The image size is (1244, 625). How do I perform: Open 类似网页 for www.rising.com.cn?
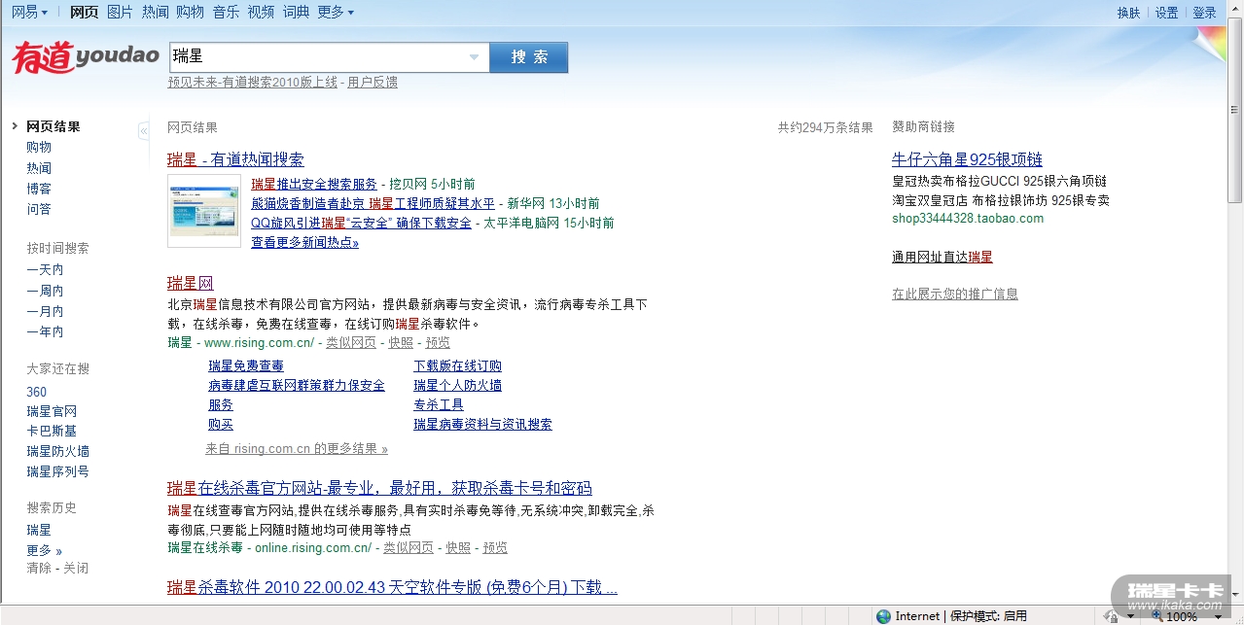click(350, 342)
